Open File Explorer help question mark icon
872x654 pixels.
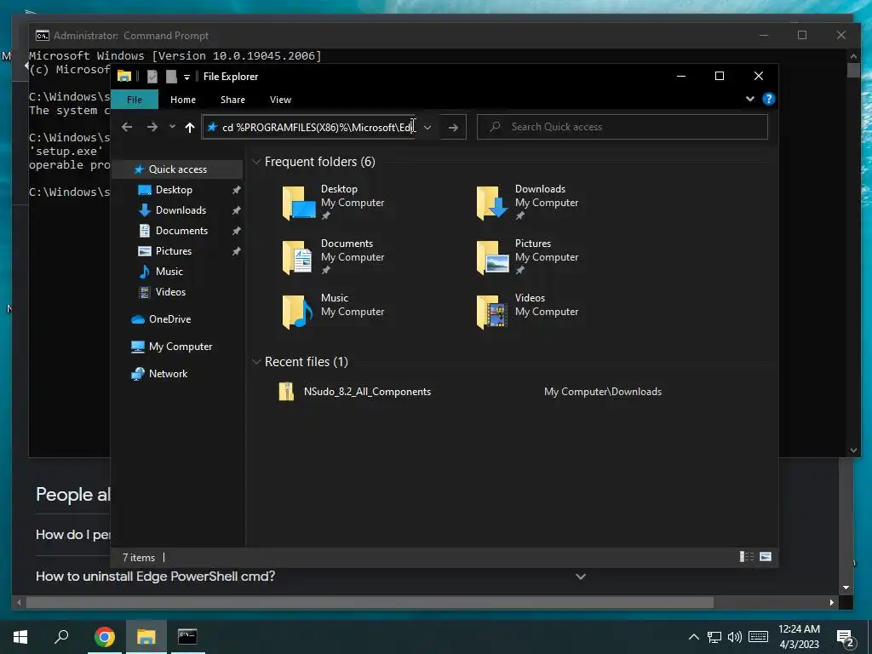(x=769, y=99)
